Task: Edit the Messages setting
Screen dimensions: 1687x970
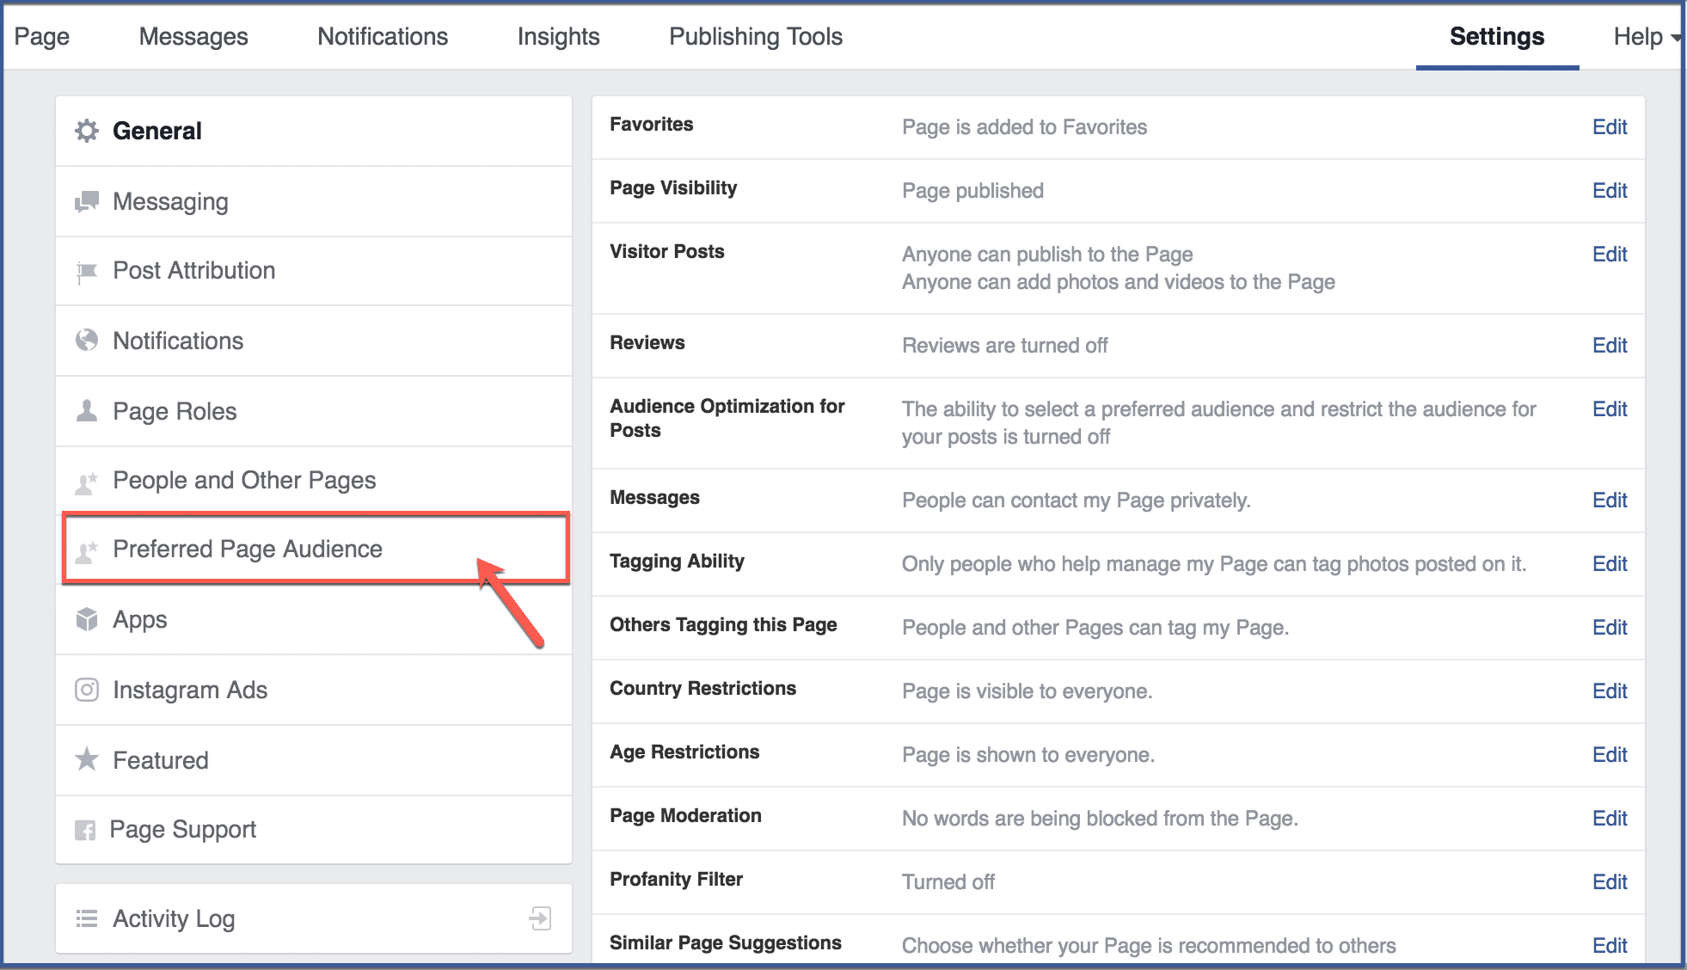Action: [1610, 500]
